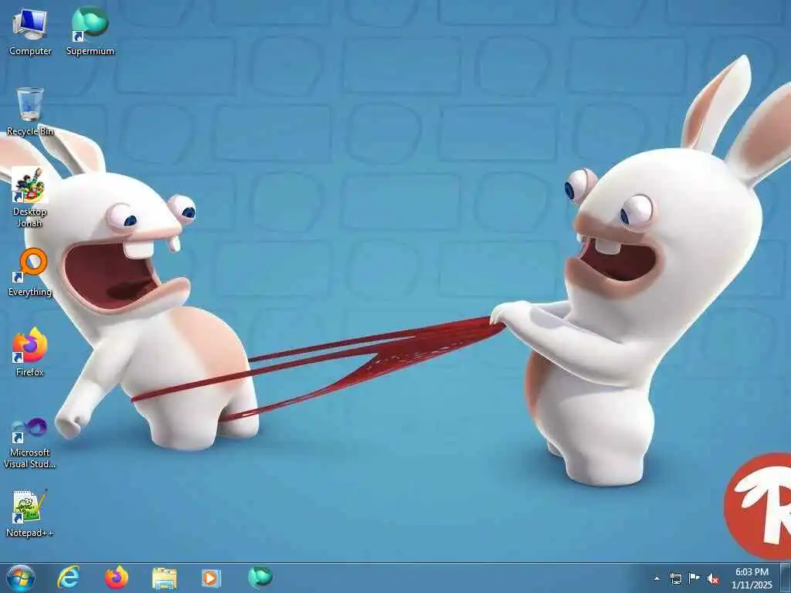Open the Action Center flag icon
This screenshot has height=593, width=791.
tap(694, 578)
